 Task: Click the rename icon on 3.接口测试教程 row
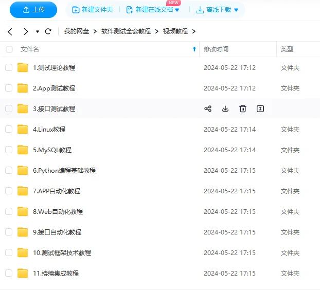tap(260, 108)
